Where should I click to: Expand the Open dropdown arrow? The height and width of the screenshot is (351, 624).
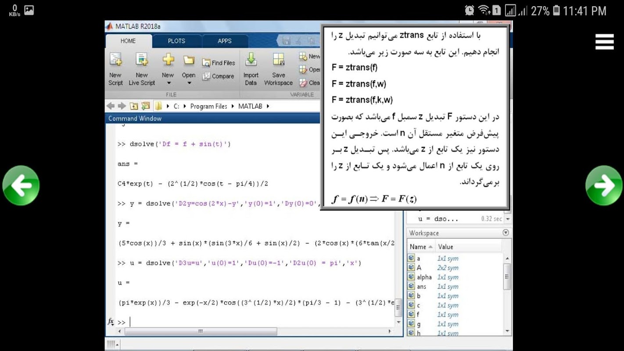[x=189, y=83]
